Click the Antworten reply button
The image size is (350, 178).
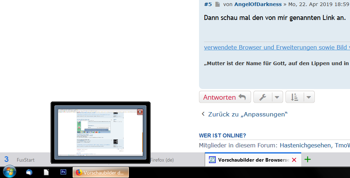pos(225,97)
